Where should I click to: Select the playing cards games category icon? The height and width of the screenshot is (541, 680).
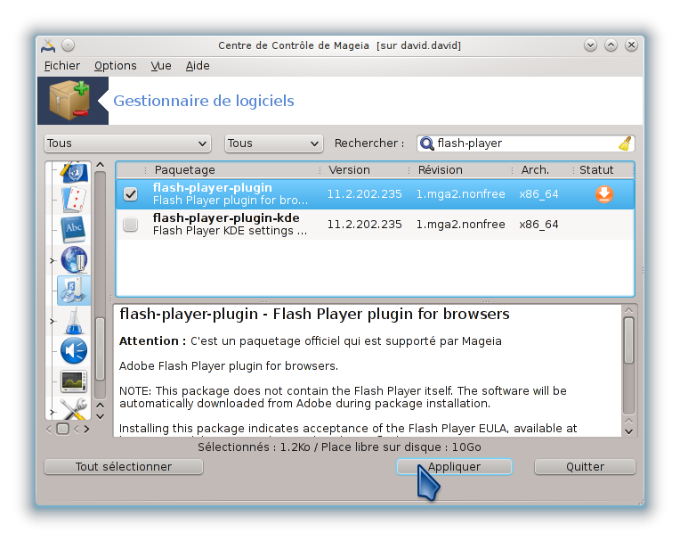click(x=74, y=199)
